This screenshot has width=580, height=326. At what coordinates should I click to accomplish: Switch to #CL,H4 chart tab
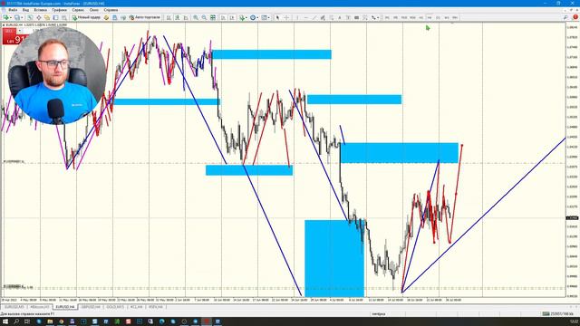[137, 307]
